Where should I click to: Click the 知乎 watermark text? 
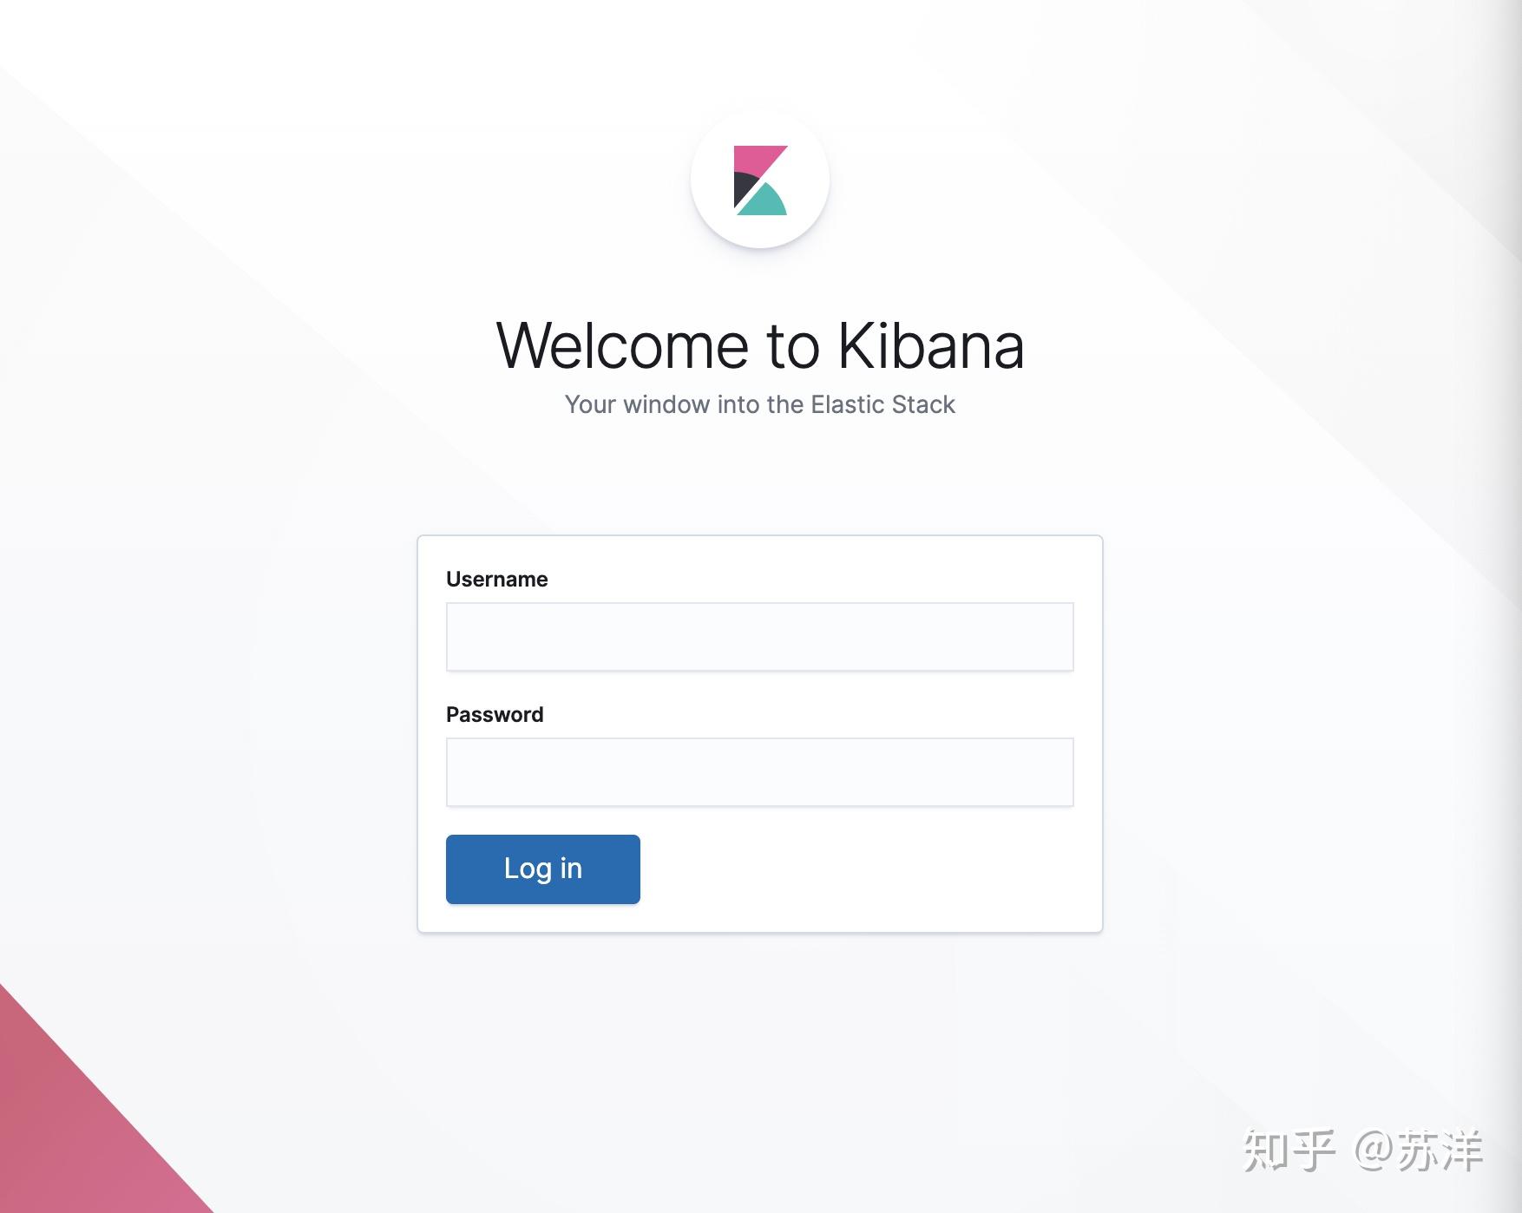pos(1289,1151)
